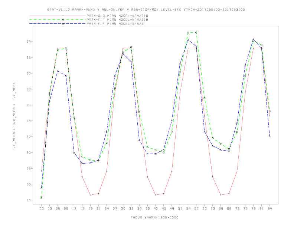Click forecast hour label 54 on x-axis
The image size is (294, 227).
click(x=188, y=208)
